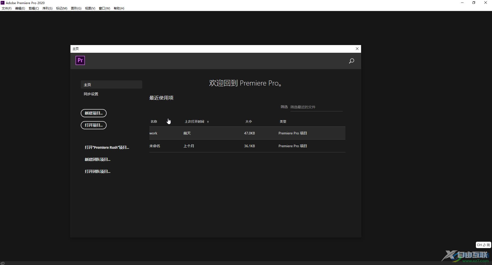Sort by 上次打开时间 column header
This screenshot has width=492, height=265.
(194, 122)
